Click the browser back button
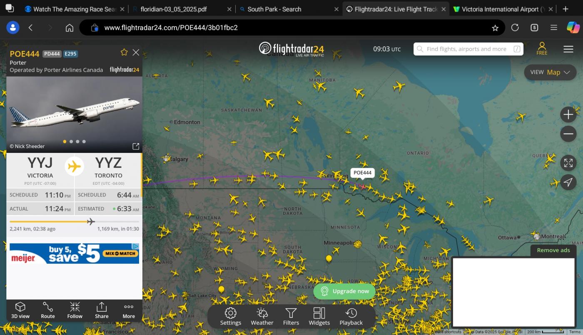The height and width of the screenshot is (335, 583). click(30, 27)
